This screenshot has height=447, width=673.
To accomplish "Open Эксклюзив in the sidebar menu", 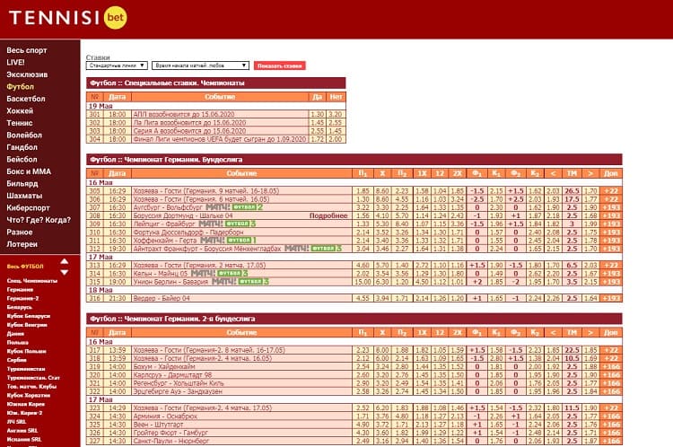I will click(x=27, y=74).
